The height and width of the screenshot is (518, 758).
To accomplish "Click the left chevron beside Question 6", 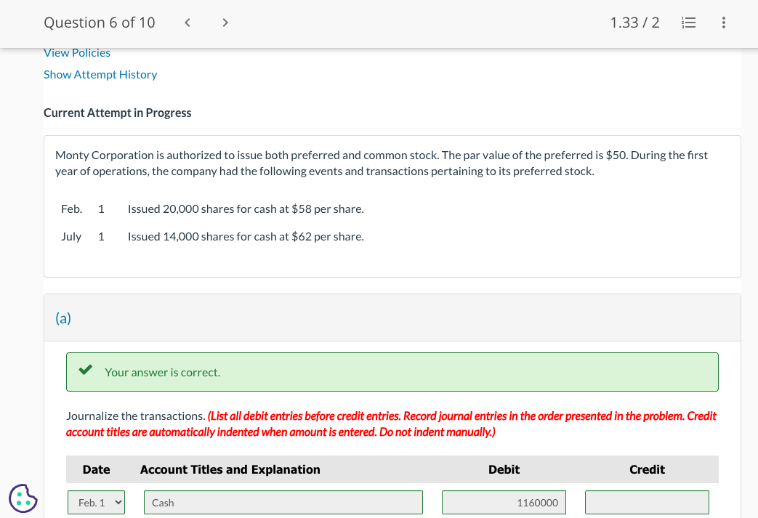I will point(187,23).
